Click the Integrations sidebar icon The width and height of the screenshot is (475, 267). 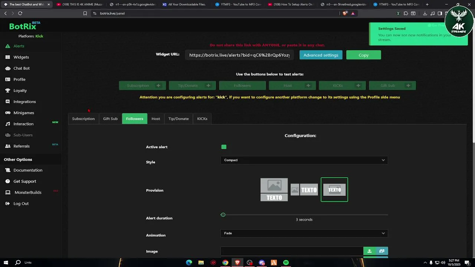(x=7, y=102)
